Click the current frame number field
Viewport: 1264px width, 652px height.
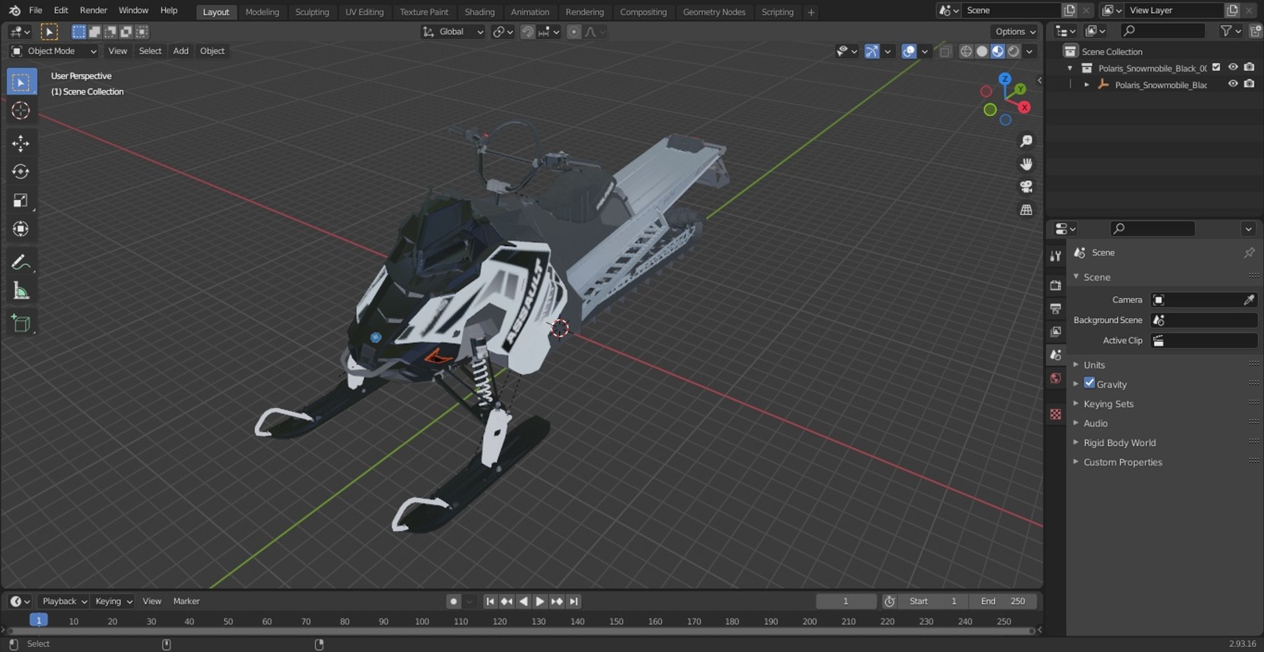pos(846,601)
